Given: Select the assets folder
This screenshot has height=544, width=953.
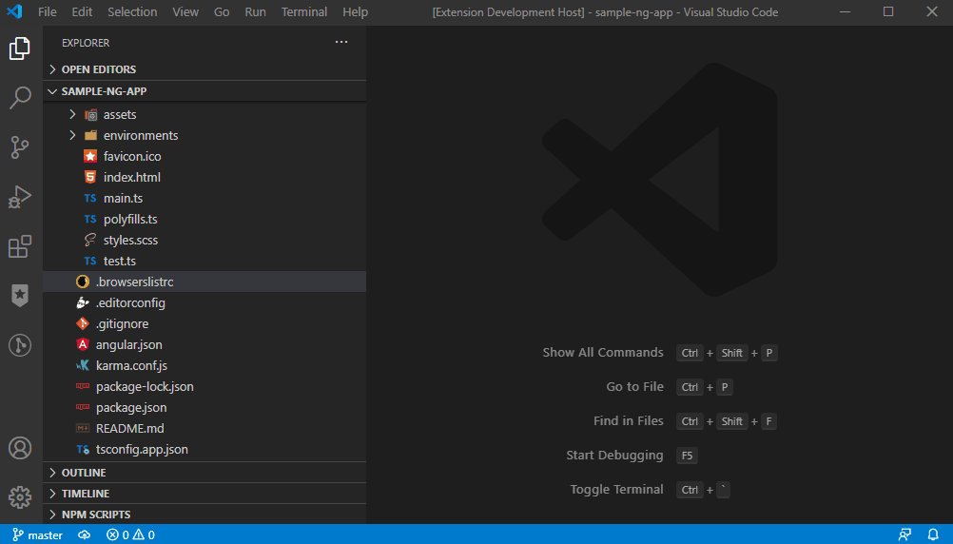Looking at the screenshot, I should (x=204, y=114).
